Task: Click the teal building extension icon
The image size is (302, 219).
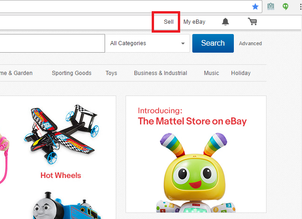Action: pyautogui.click(x=271, y=7)
